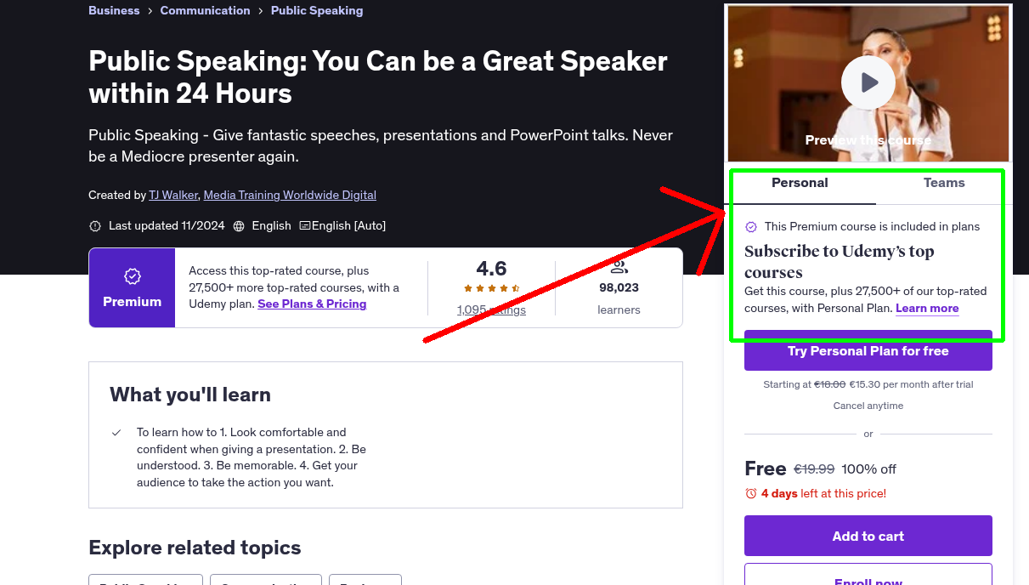The width and height of the screenshot is (1029, 585).
Task: Click Learn more about Personal Plan
Action: tap(927, 308)
